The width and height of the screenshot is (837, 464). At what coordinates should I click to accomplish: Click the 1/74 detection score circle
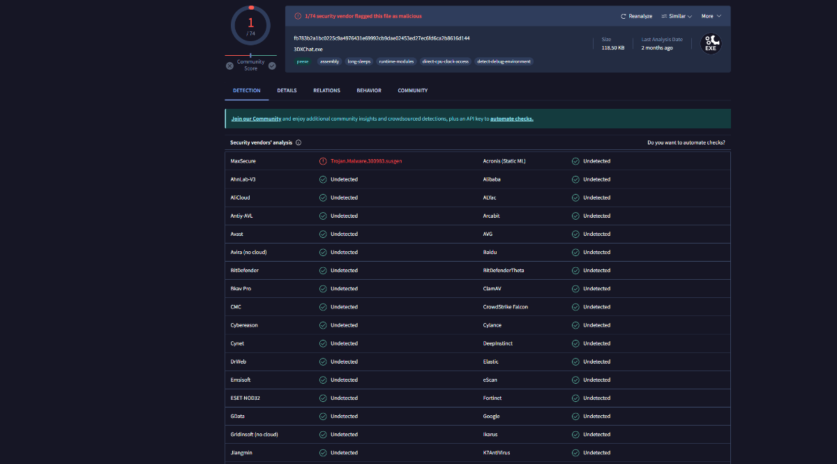click(x=250, y=25)
